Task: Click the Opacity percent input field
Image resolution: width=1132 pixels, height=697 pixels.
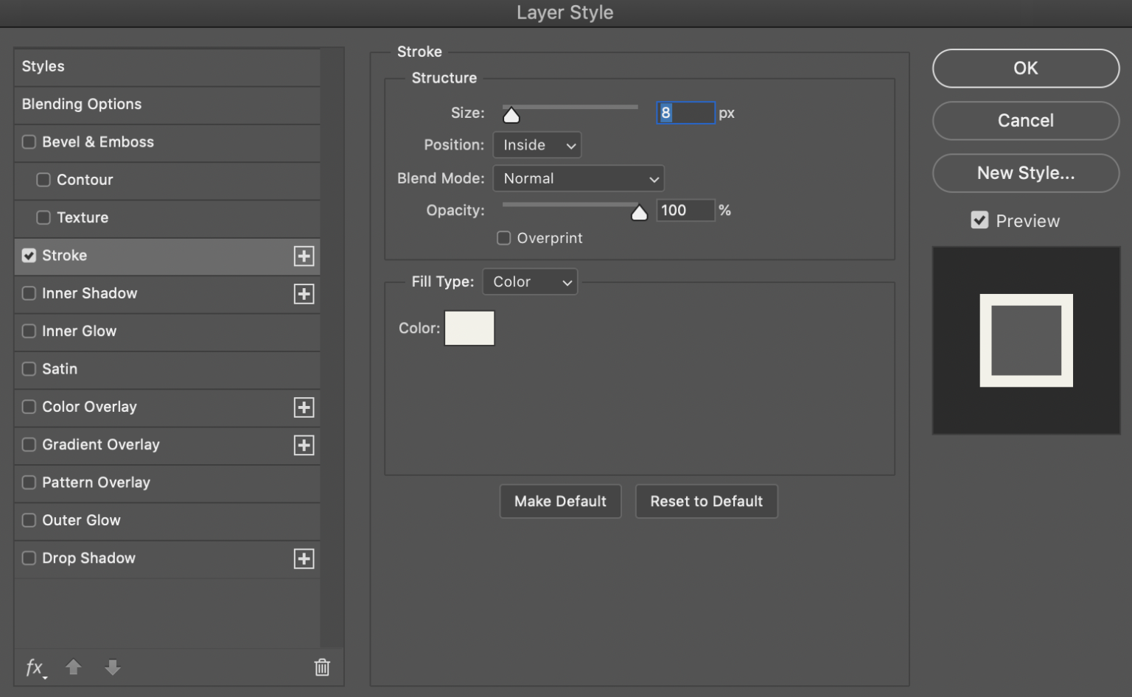Action: point(685,210)
